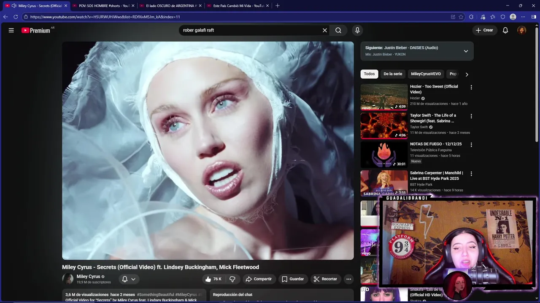The height and width of the screenshot is (303, 540).
Task: Open browser extensions puzzle icon
Action: coord(471,17)
